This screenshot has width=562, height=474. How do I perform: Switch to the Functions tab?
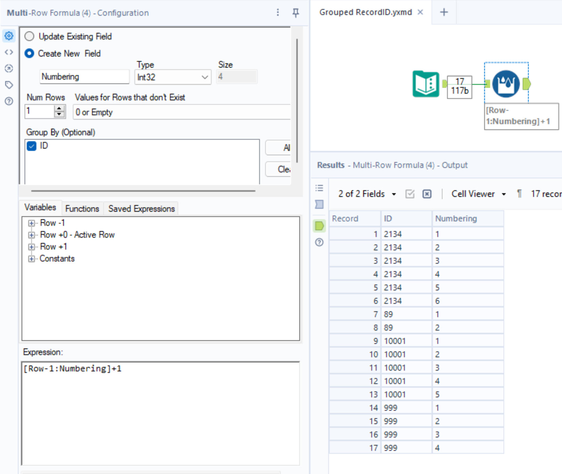click(82, 208)
